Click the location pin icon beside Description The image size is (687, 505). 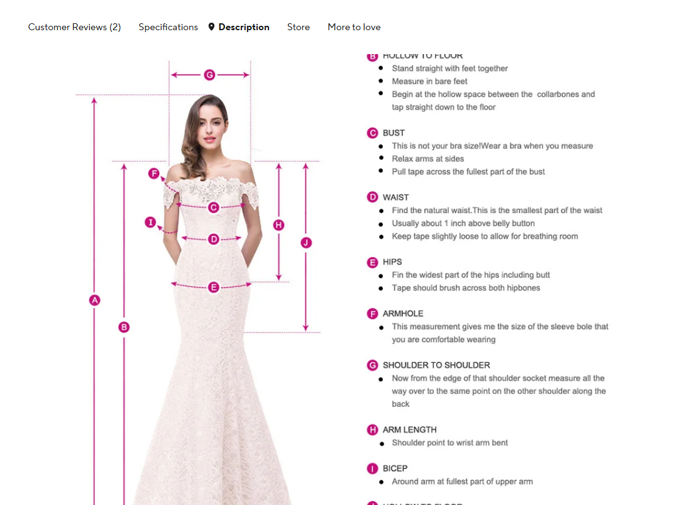pos(211,27)
